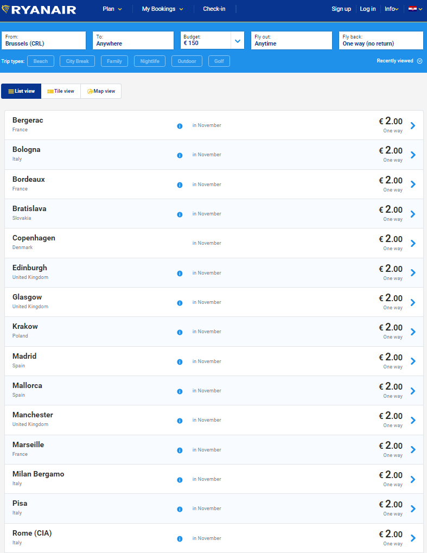This screenshot has width=427, height=553.
Task: Expand Recently viewed section
Action: (399, 61)
